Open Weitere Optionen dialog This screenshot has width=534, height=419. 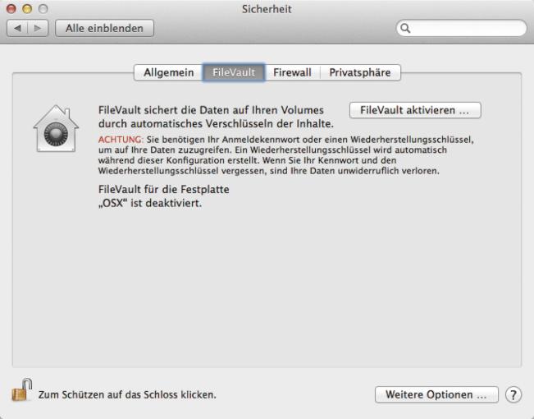[x=436, y=395]
